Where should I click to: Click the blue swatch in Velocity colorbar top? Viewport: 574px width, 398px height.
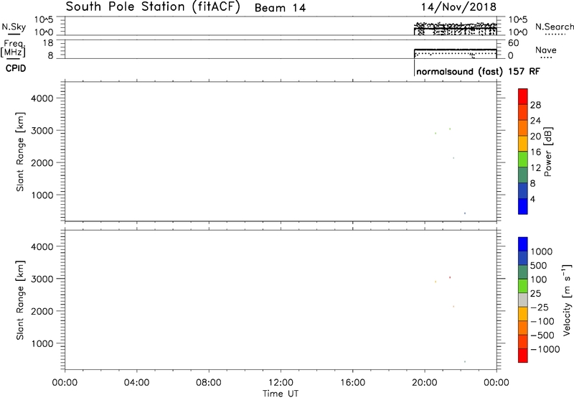point(523,244)
